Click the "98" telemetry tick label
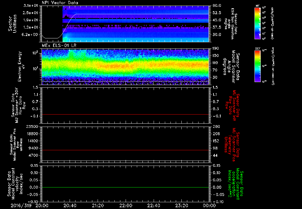The image size is (302, 209). pos(215,148)
